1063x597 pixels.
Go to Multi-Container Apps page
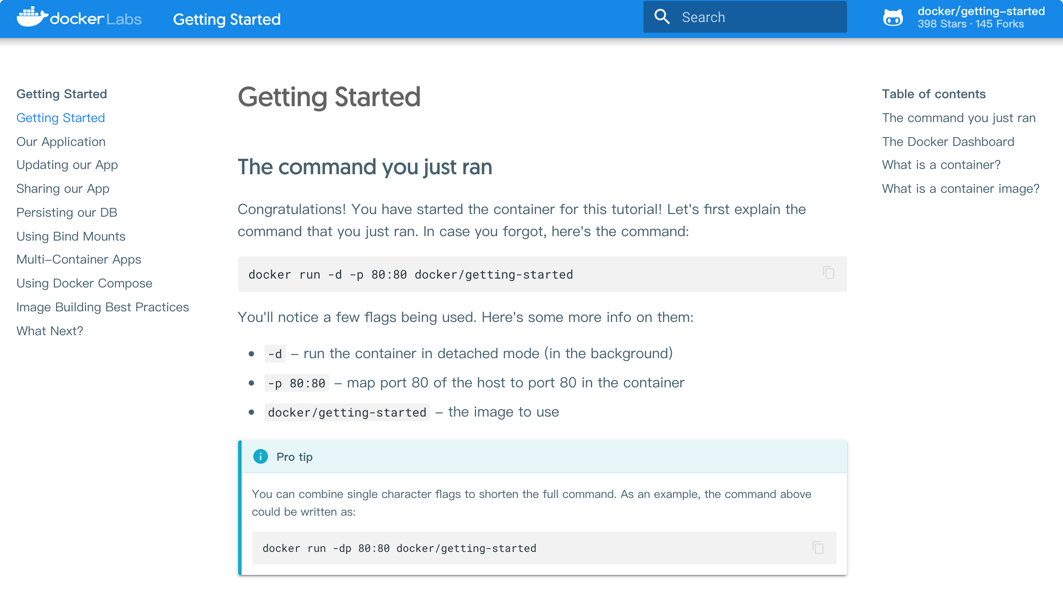79,260
